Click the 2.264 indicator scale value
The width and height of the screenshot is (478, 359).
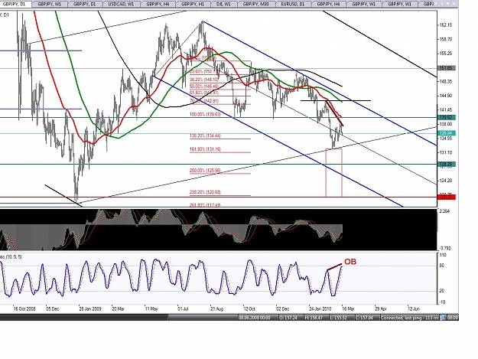click(445, 211)
